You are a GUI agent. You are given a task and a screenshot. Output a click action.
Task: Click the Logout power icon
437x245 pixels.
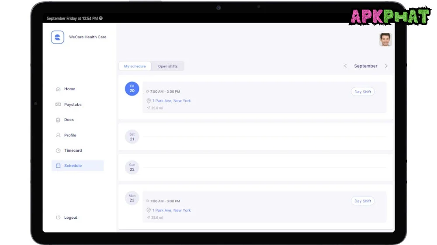58,218
